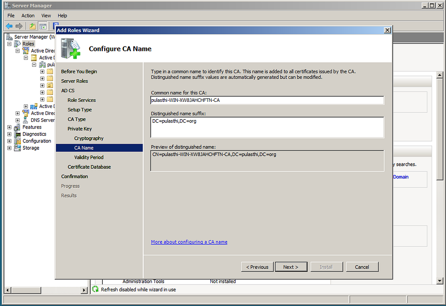Click the Show/Hide console tree icon

(43, 27)
